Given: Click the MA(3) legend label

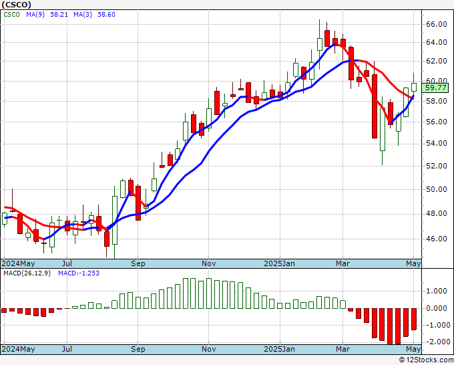Looking at the screenshot, I should (x=83, y=15).
